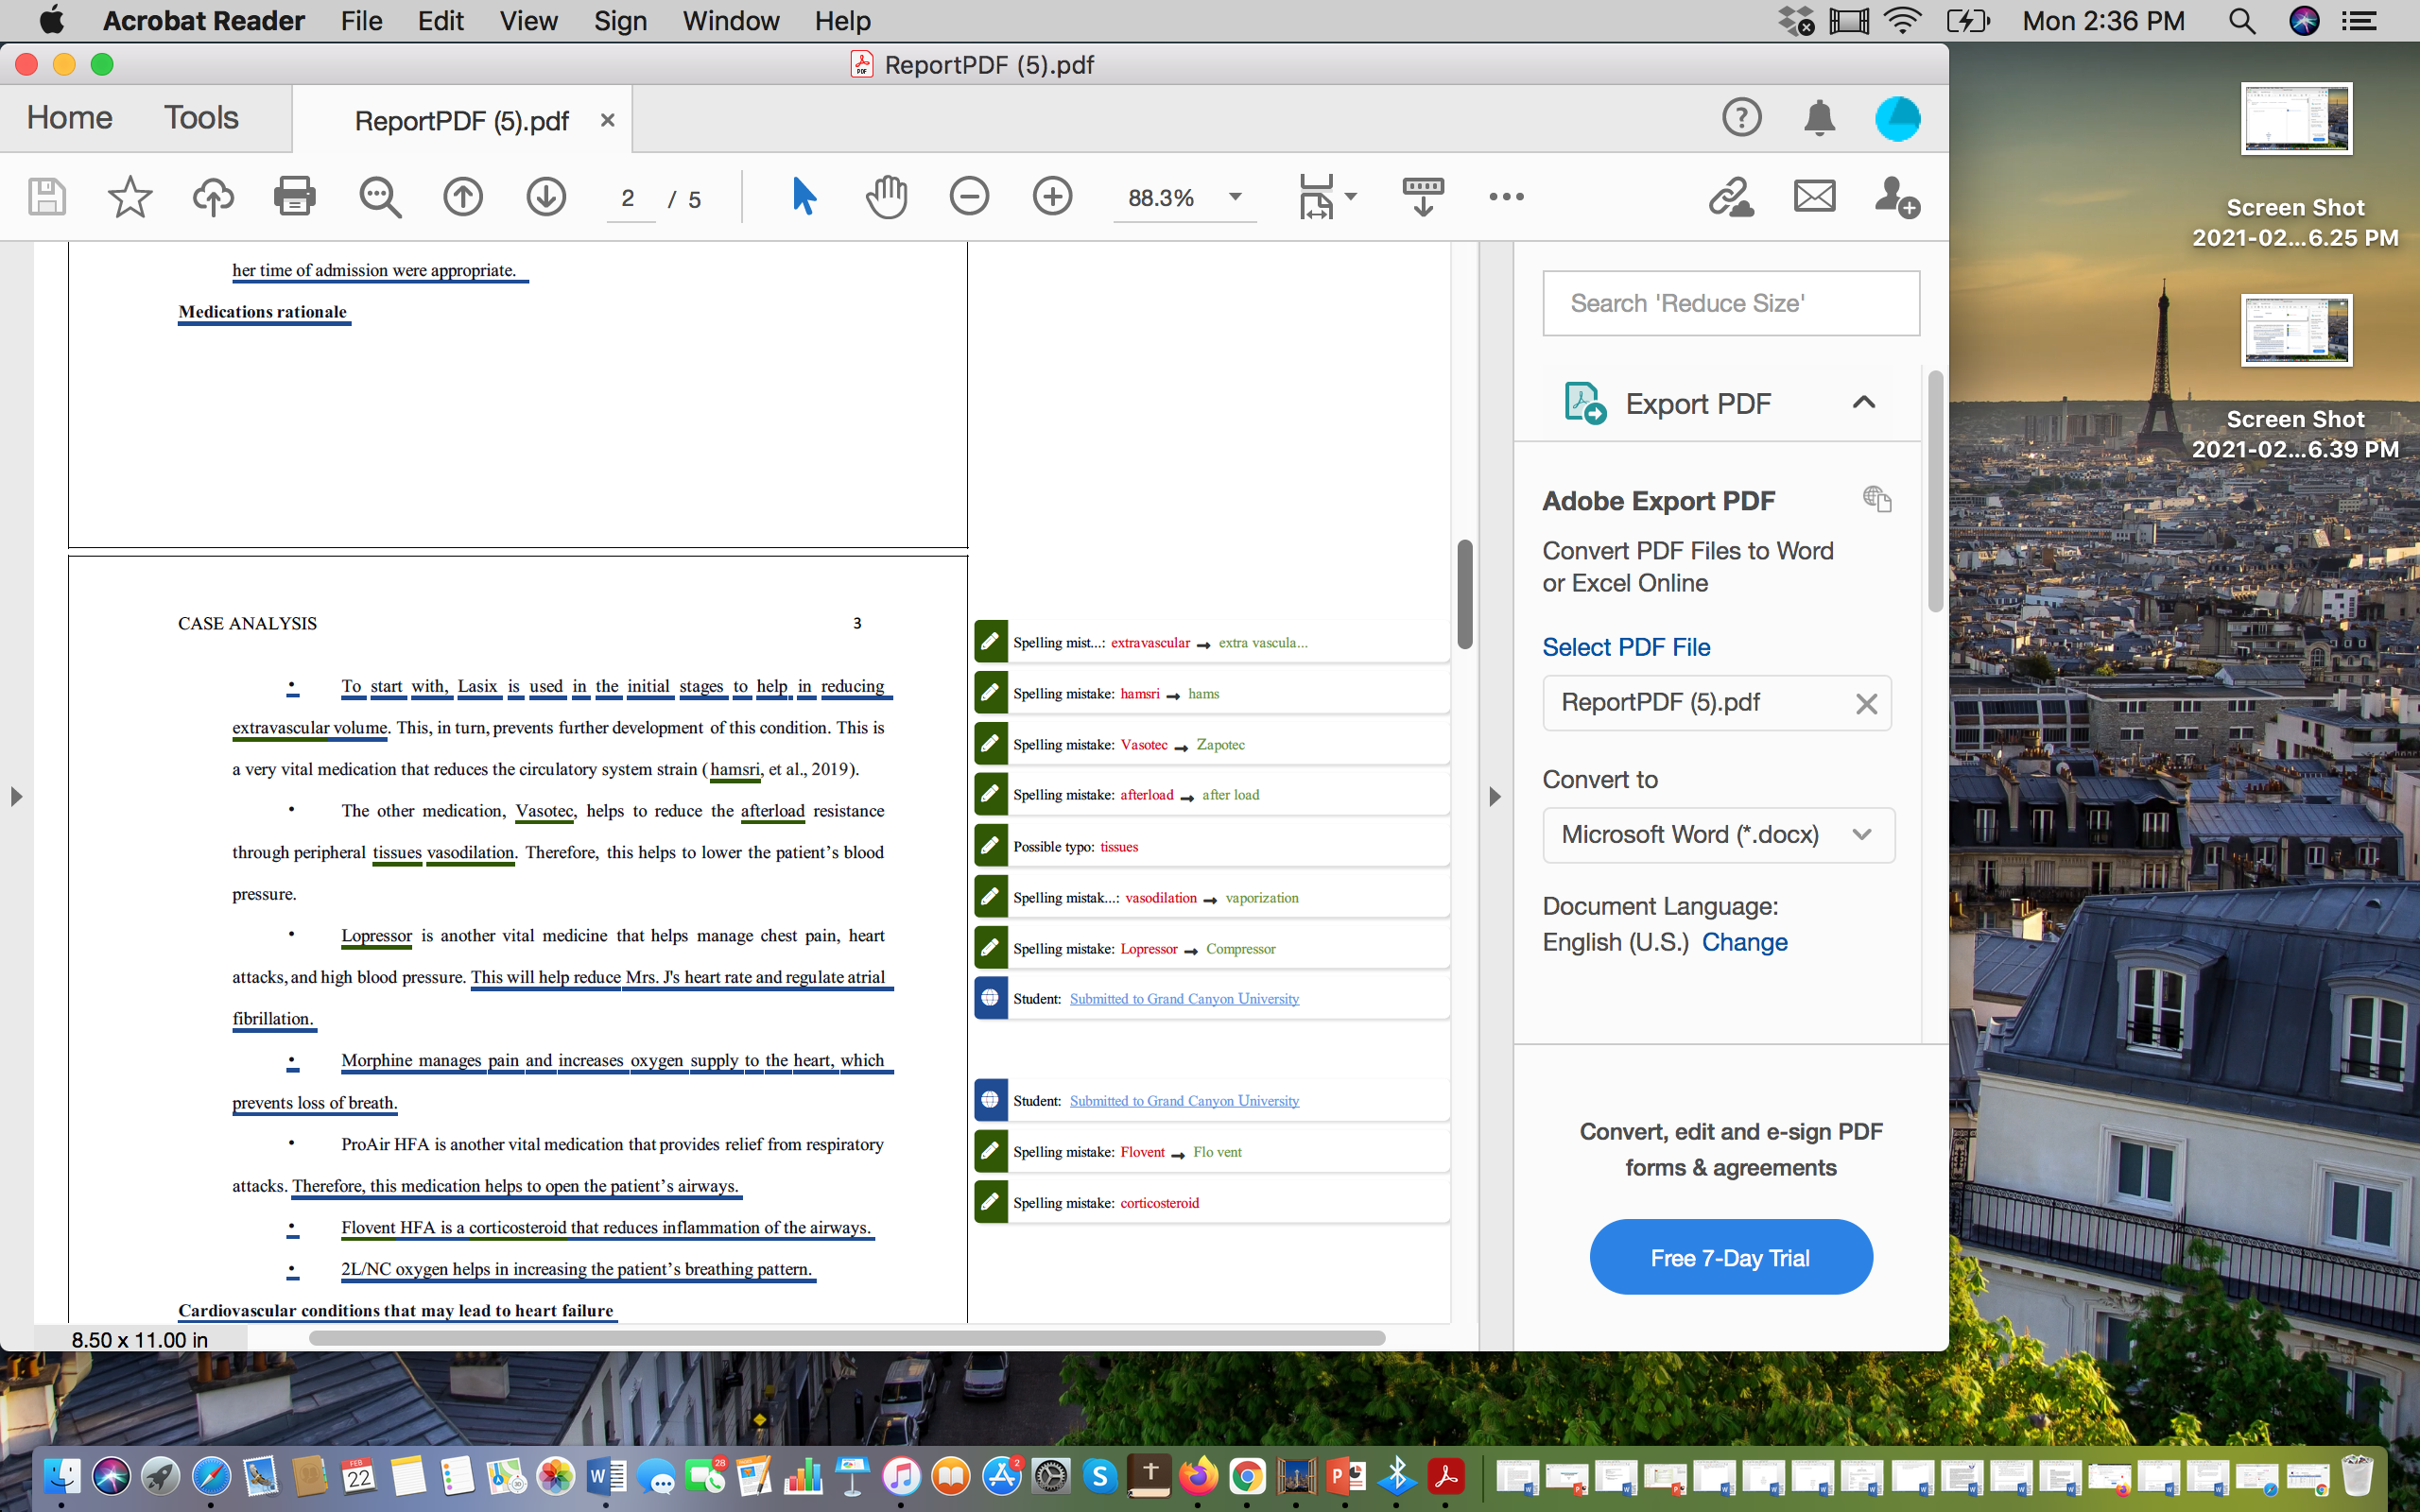Show more tools ellipsis

[x=1506, y=197]
